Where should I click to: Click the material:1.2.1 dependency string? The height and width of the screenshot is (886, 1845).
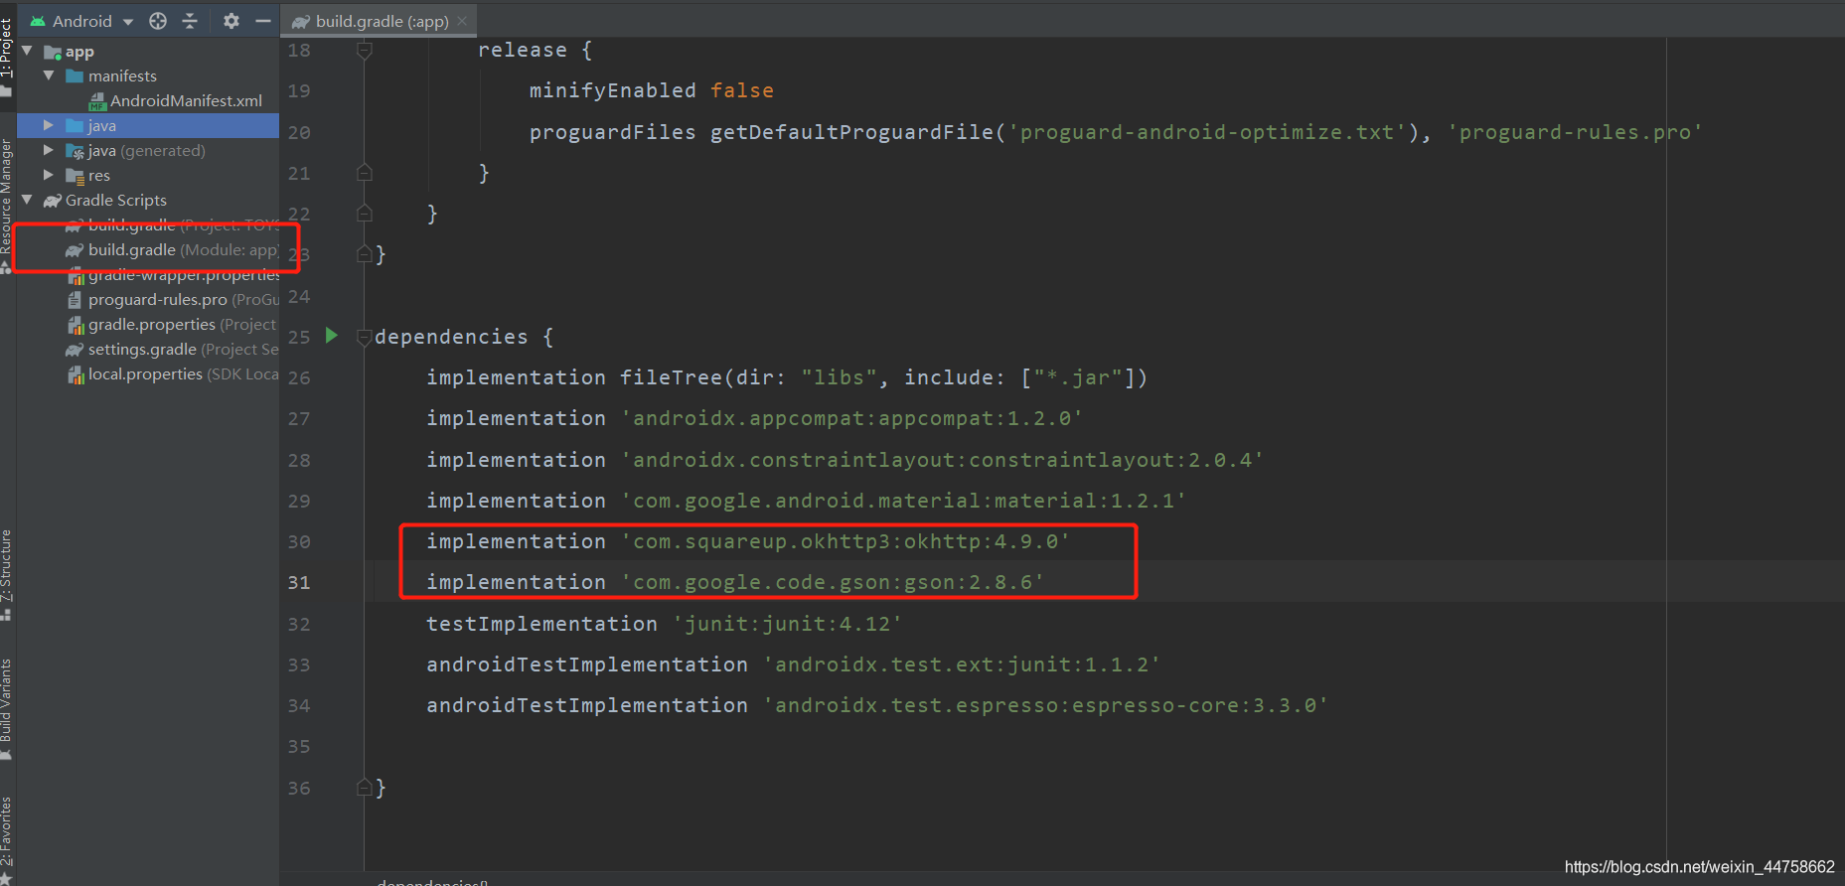(903, 501)
